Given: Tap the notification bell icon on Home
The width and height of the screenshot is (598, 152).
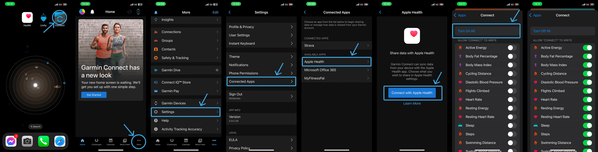Looking at the screenshot, I should (x=92, y=12).
